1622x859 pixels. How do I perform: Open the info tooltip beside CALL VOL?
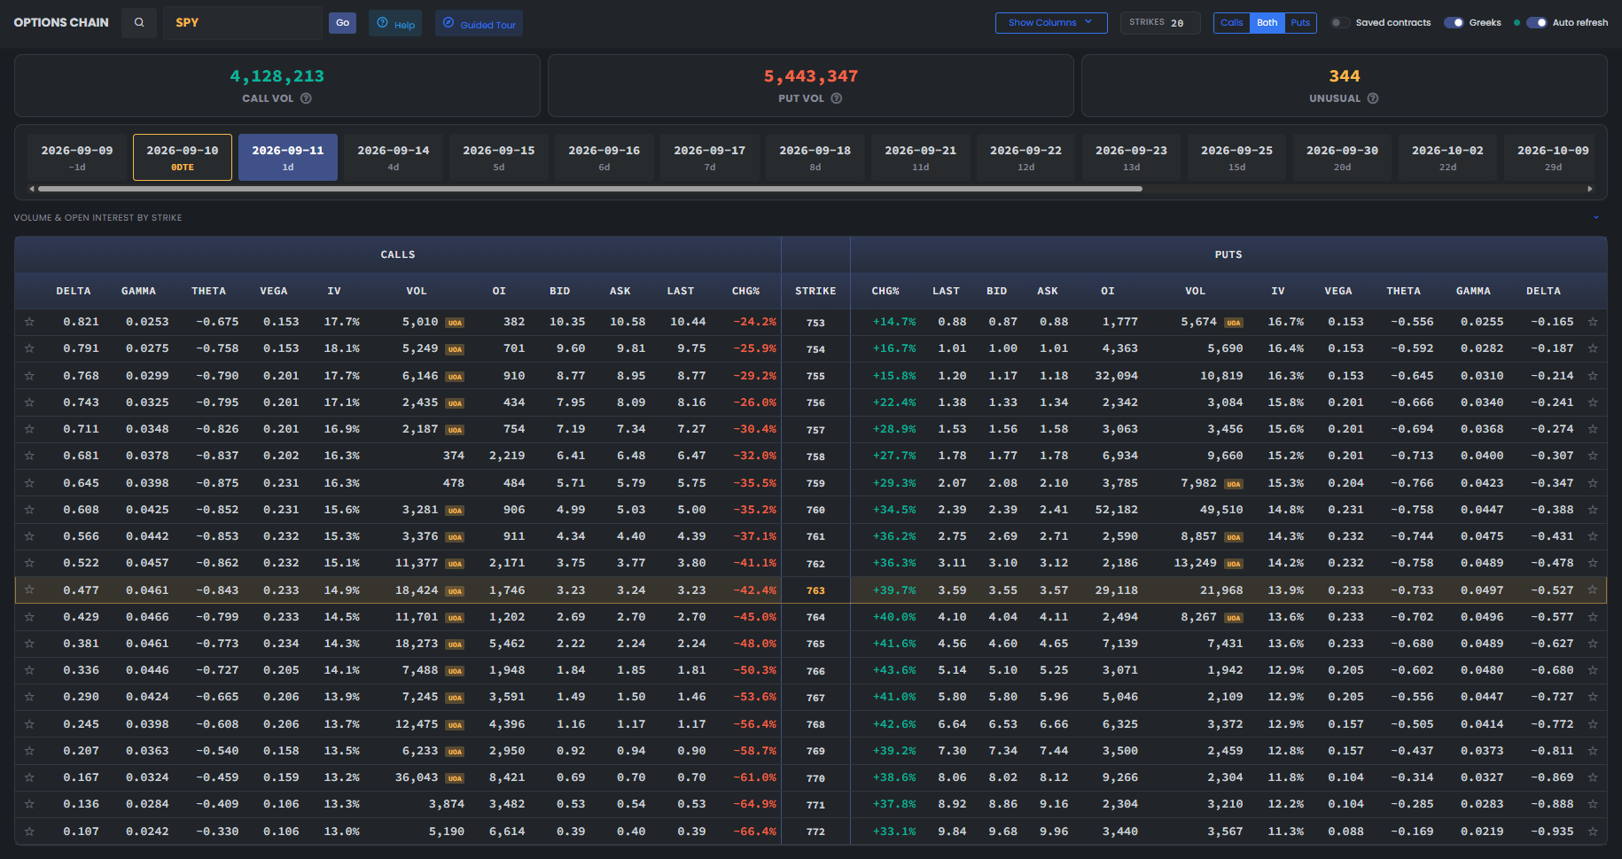[306, 98]
